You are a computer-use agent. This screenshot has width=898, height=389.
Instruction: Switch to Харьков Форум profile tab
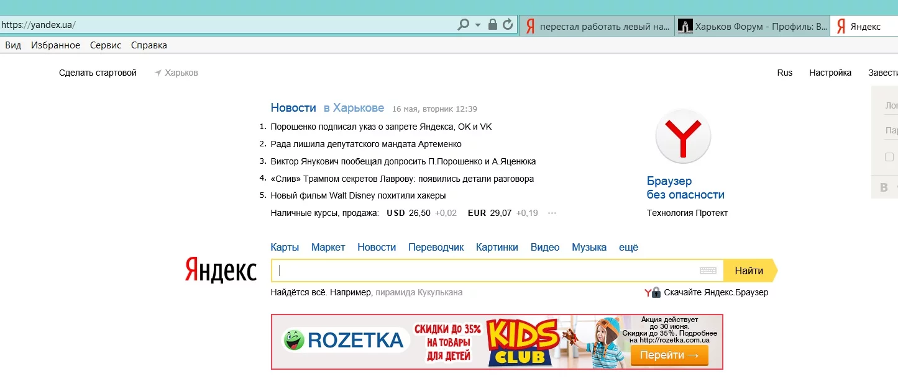[x=752, y=26]
